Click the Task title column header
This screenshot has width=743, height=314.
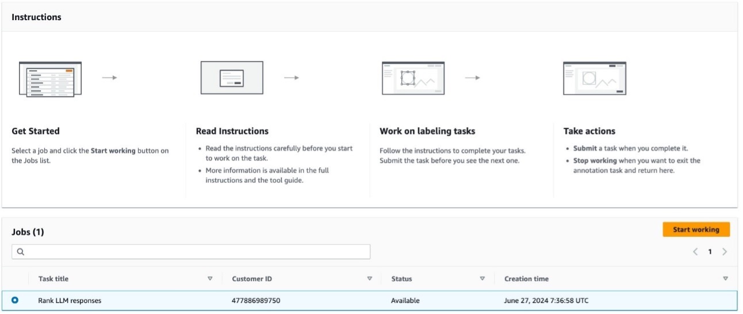tap(53, 279)
